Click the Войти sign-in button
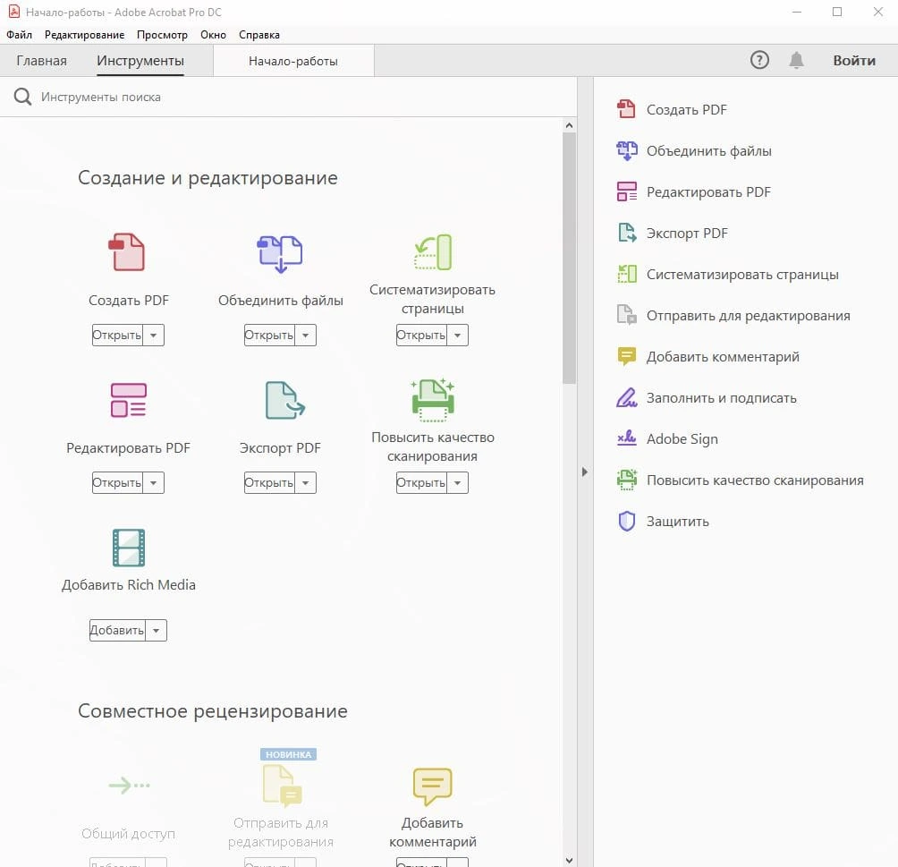The width and height of the screenshot is (898, 867). coord(854,60)
